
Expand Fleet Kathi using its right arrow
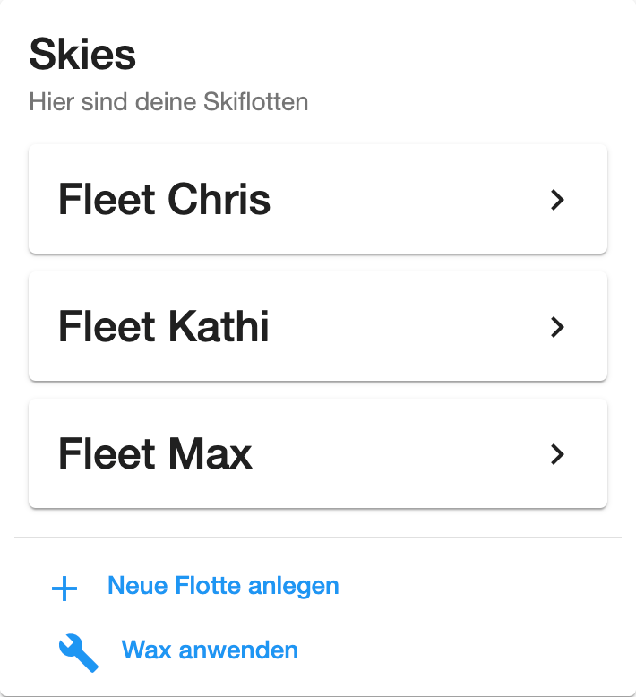[557, 327]
